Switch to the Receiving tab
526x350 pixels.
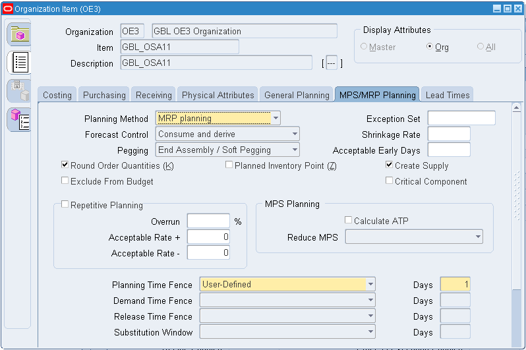[154, 95]
